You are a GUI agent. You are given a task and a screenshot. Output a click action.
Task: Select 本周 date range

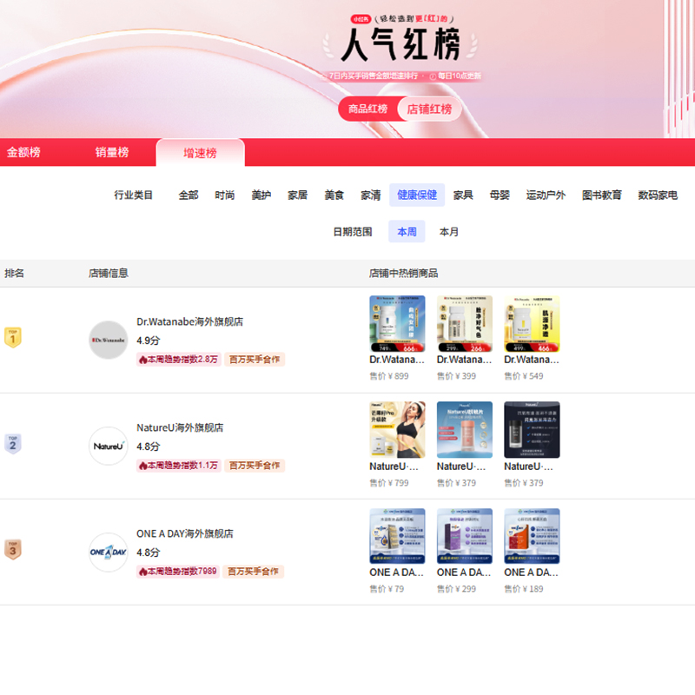click(407, 232)
